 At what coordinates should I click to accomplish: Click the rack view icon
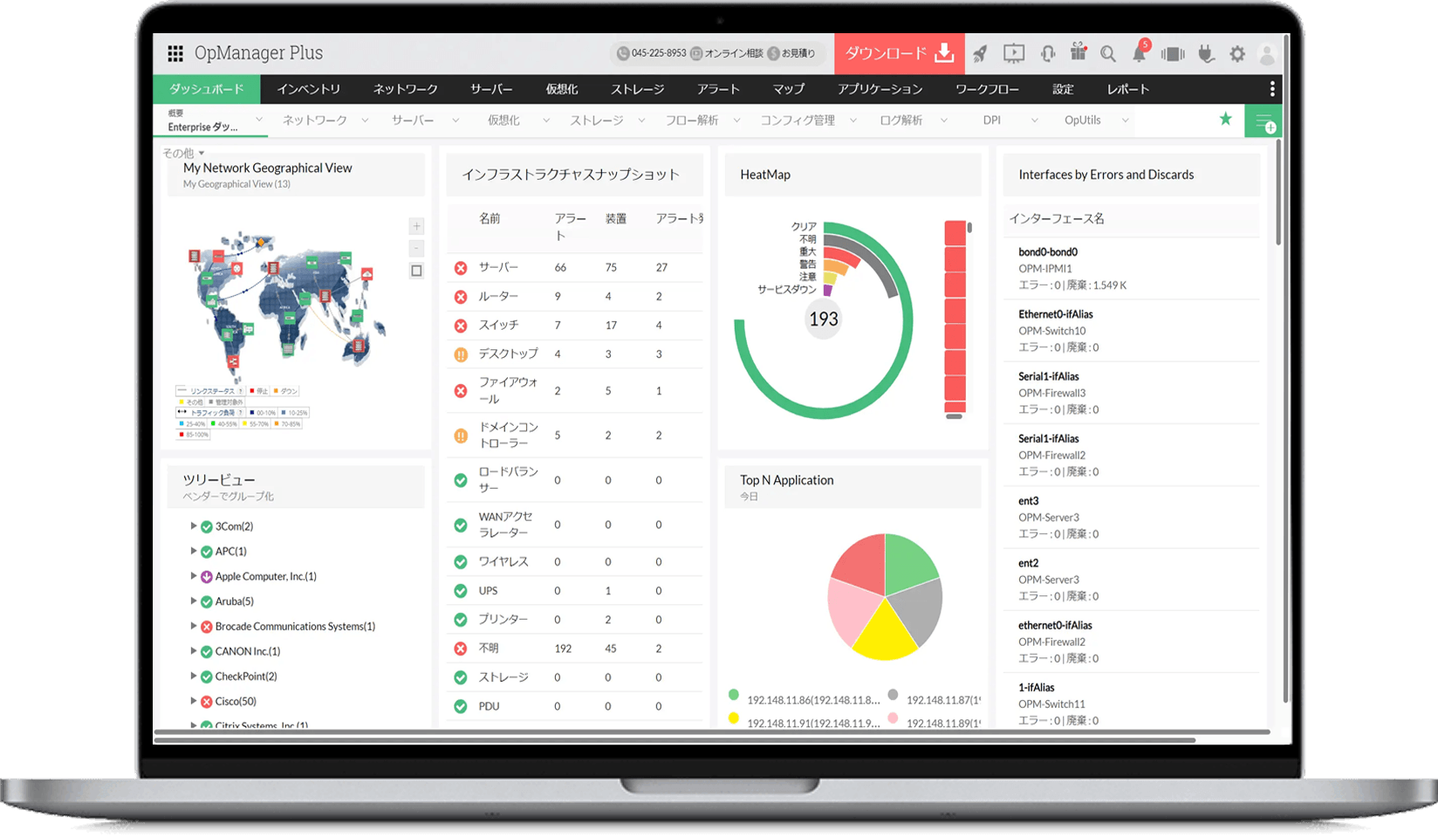[1173, 54]
